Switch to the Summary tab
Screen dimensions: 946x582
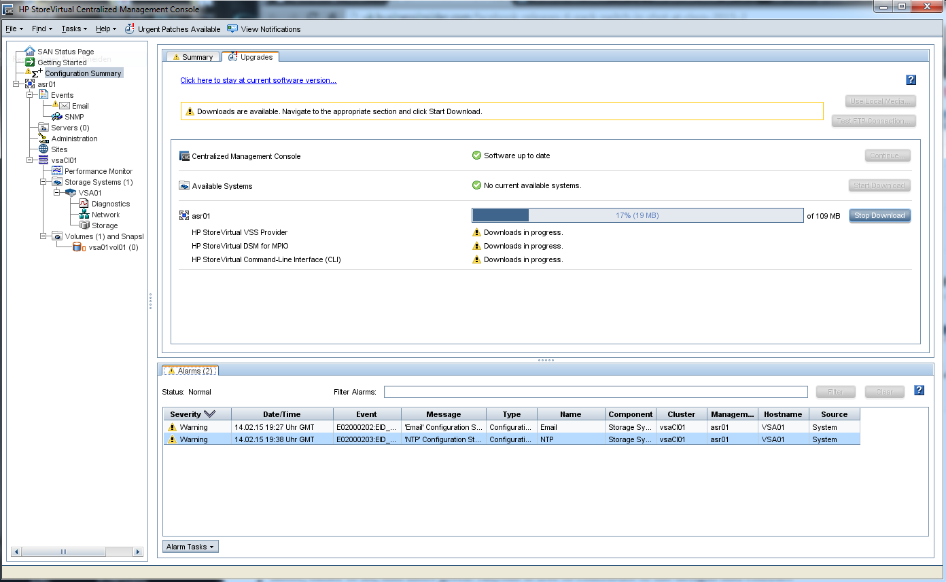[x=192, y=57]
